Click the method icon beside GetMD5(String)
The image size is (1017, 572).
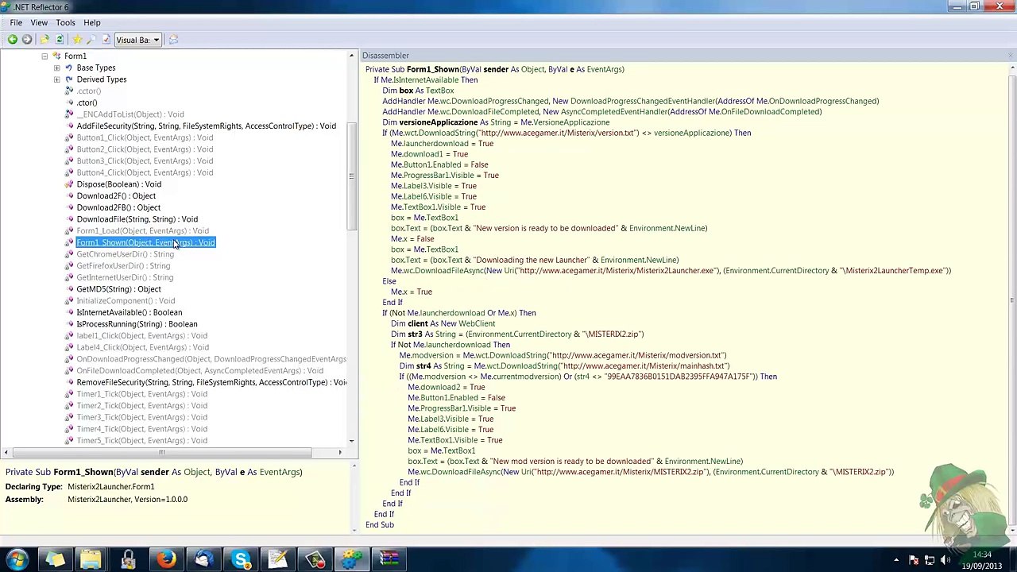coord(69,289)
